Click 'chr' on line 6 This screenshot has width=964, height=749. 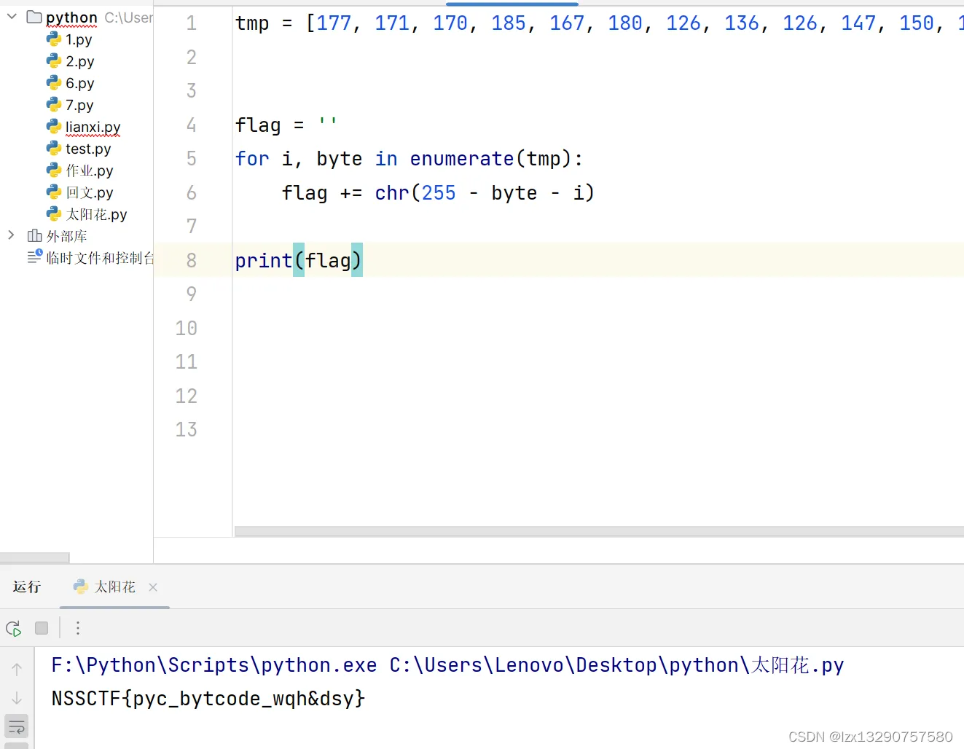[392, 193]
